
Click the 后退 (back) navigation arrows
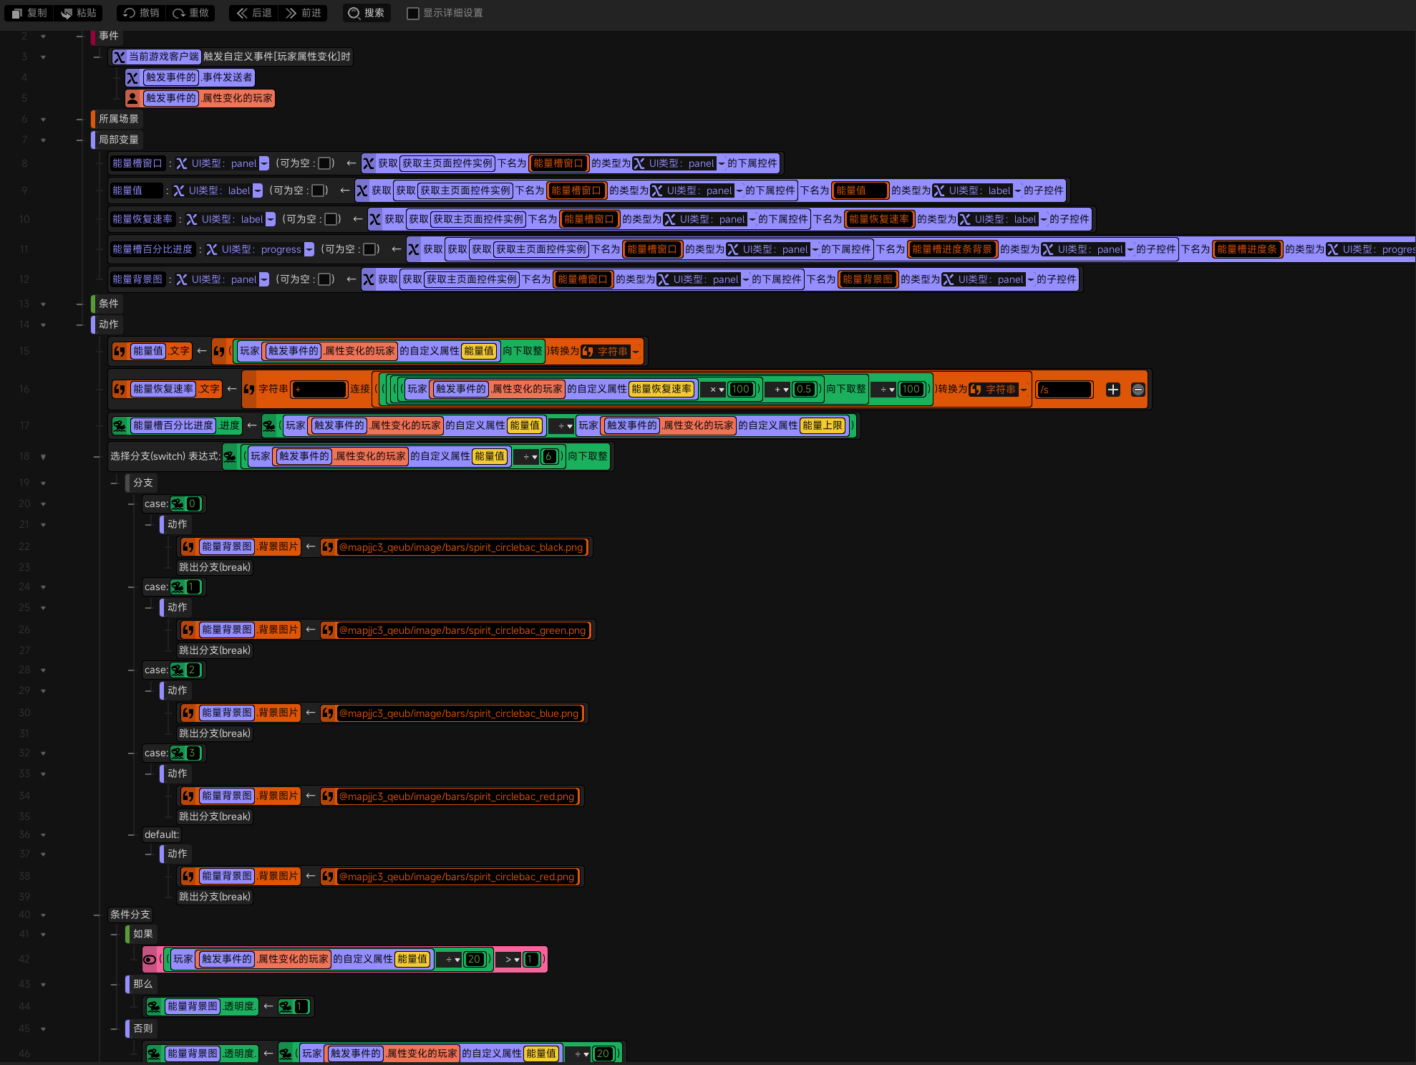[x=242, y=13]
